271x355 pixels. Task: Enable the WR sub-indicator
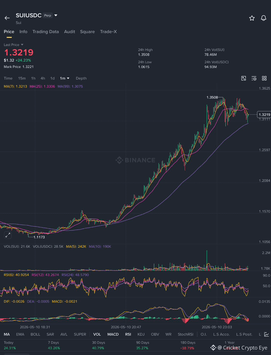tap(168, 335)
